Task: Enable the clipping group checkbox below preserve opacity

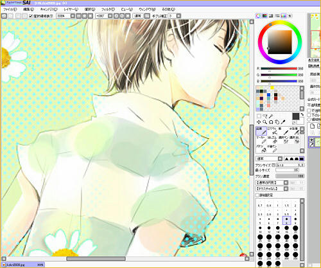Action: 309,115
